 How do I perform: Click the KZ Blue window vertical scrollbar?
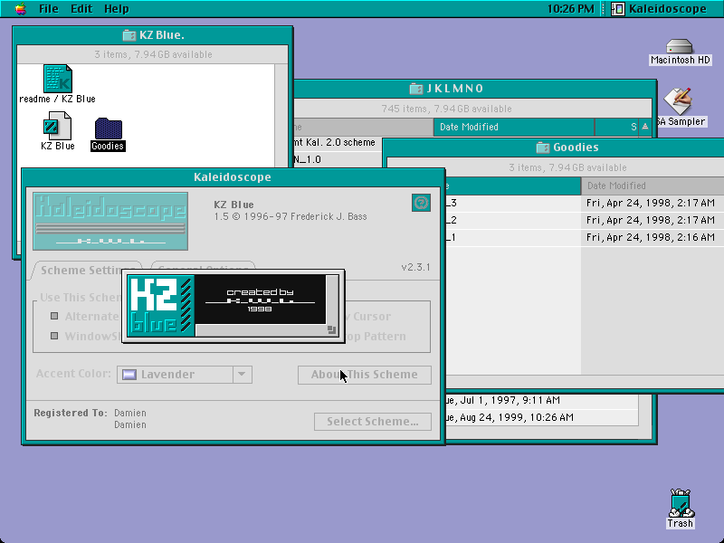coord(281,116)
